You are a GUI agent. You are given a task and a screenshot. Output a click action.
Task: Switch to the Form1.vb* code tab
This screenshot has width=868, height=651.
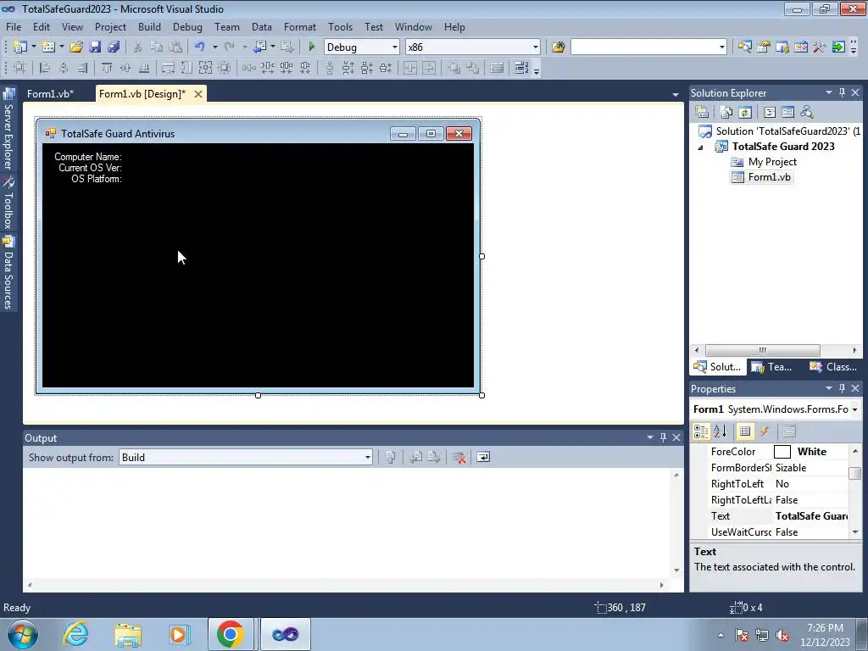pyautogui.click(x=50, y=93)
